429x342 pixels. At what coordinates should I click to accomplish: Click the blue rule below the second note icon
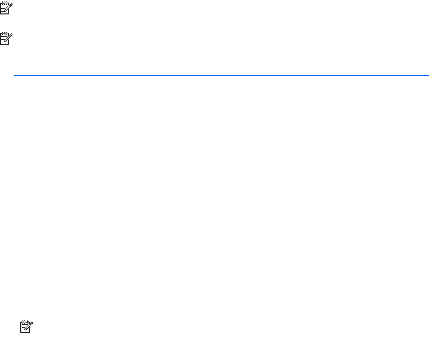(221, 76)
